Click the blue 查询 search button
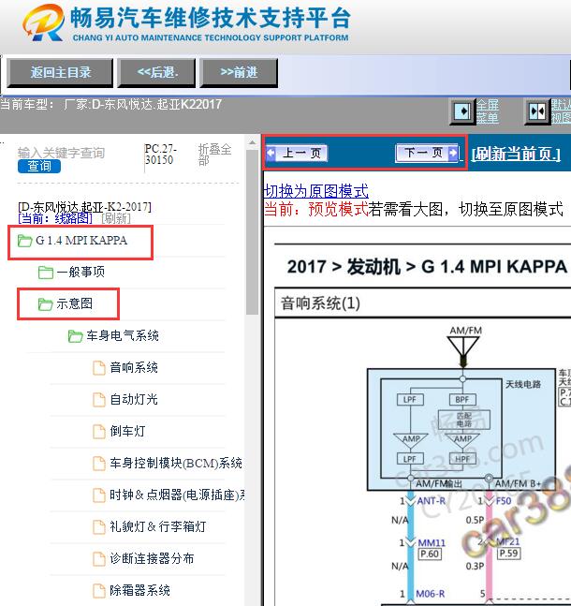571x606 pixels. click(x=39, y=166)
